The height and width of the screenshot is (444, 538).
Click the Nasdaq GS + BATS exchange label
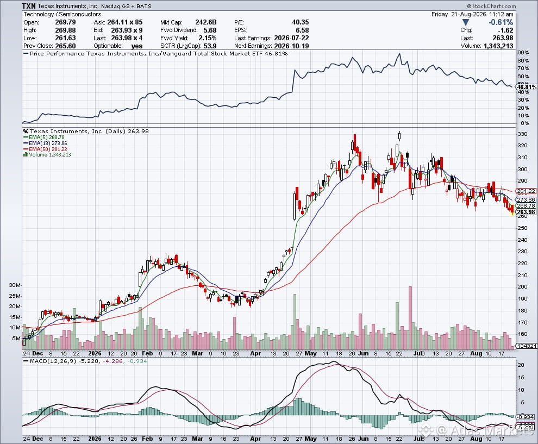(x=126, y=6)
